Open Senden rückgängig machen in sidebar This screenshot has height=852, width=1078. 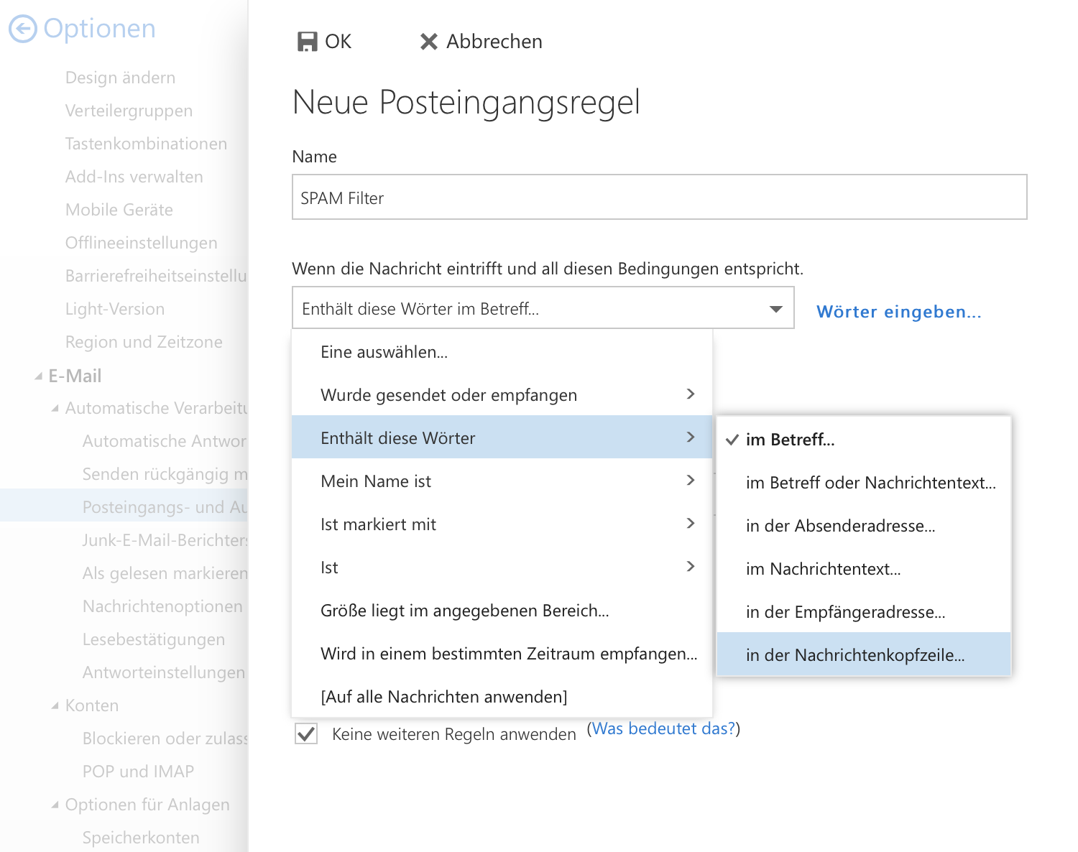pyautogui.click(x=165, y=474)
